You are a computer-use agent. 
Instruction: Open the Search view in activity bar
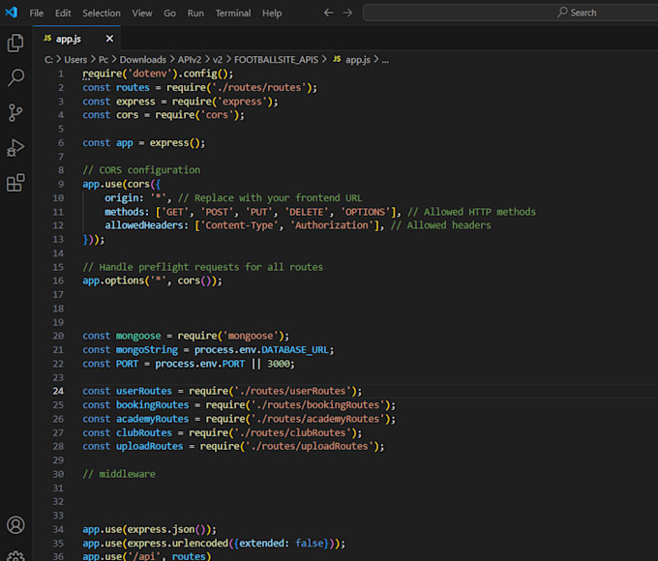coord(15,77)
